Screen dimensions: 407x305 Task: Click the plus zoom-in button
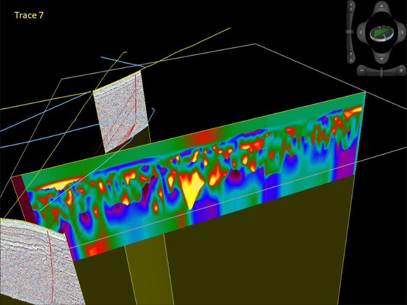point(401,71)
